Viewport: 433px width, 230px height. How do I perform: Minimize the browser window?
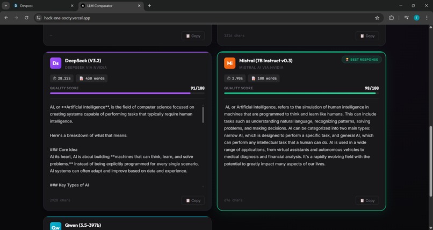click(x=401, y=5)
